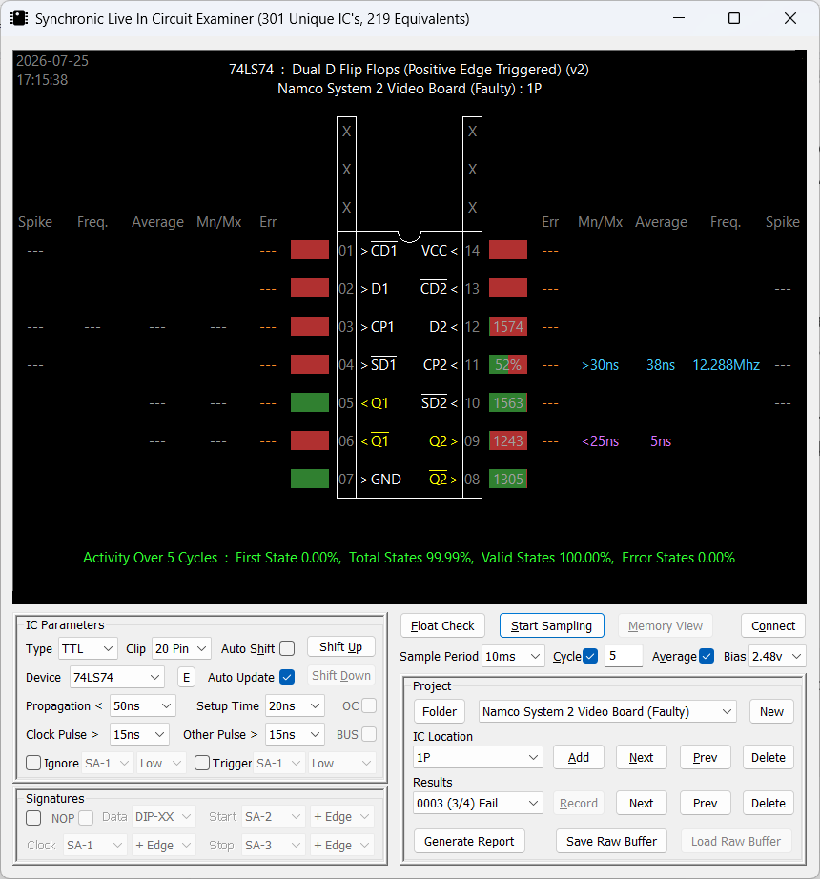Viewport: 820px width, 879px height.
Task: Open the Device 74LS74 dropdown
Action: tap(116, 677)
